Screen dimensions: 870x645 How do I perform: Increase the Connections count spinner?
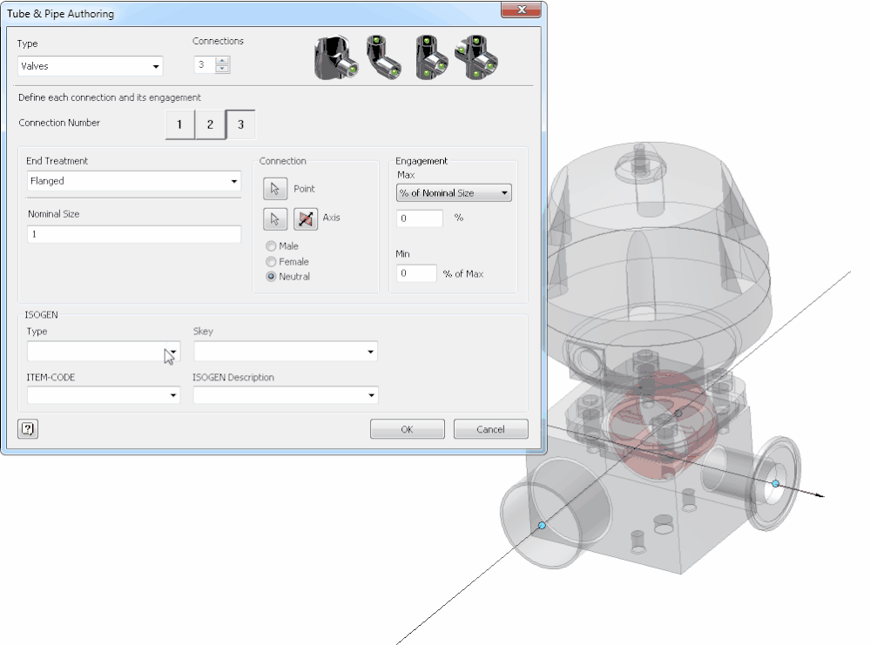coord(222,61)
